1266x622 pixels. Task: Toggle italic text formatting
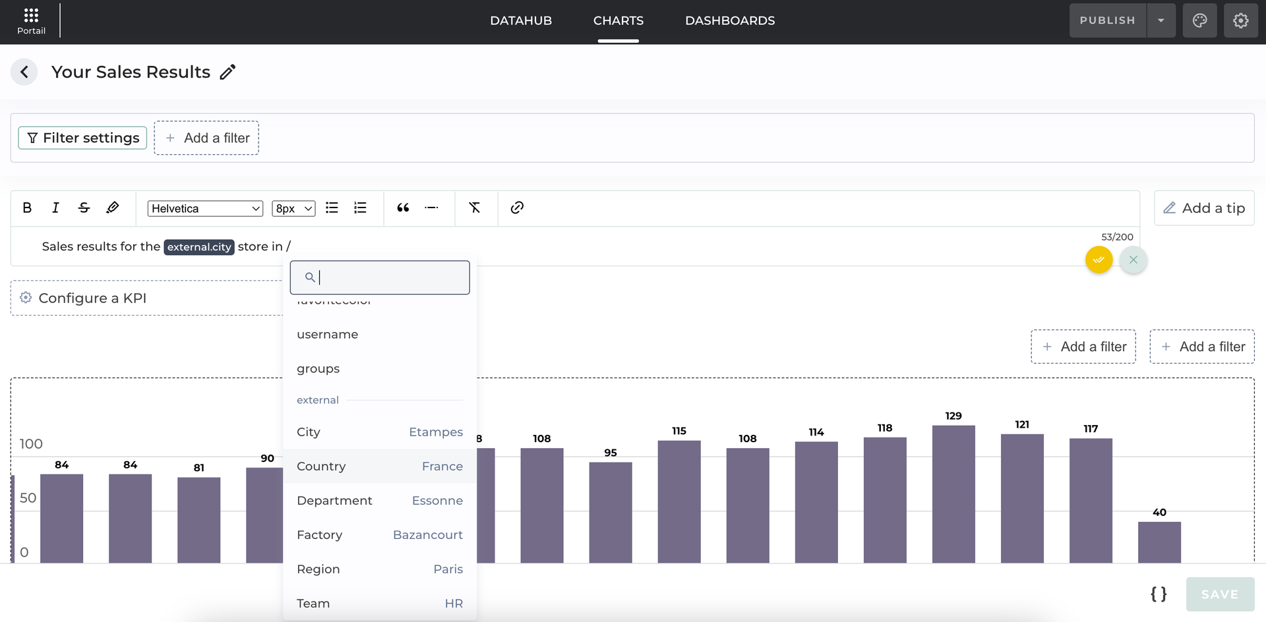(x=55, y=208)
